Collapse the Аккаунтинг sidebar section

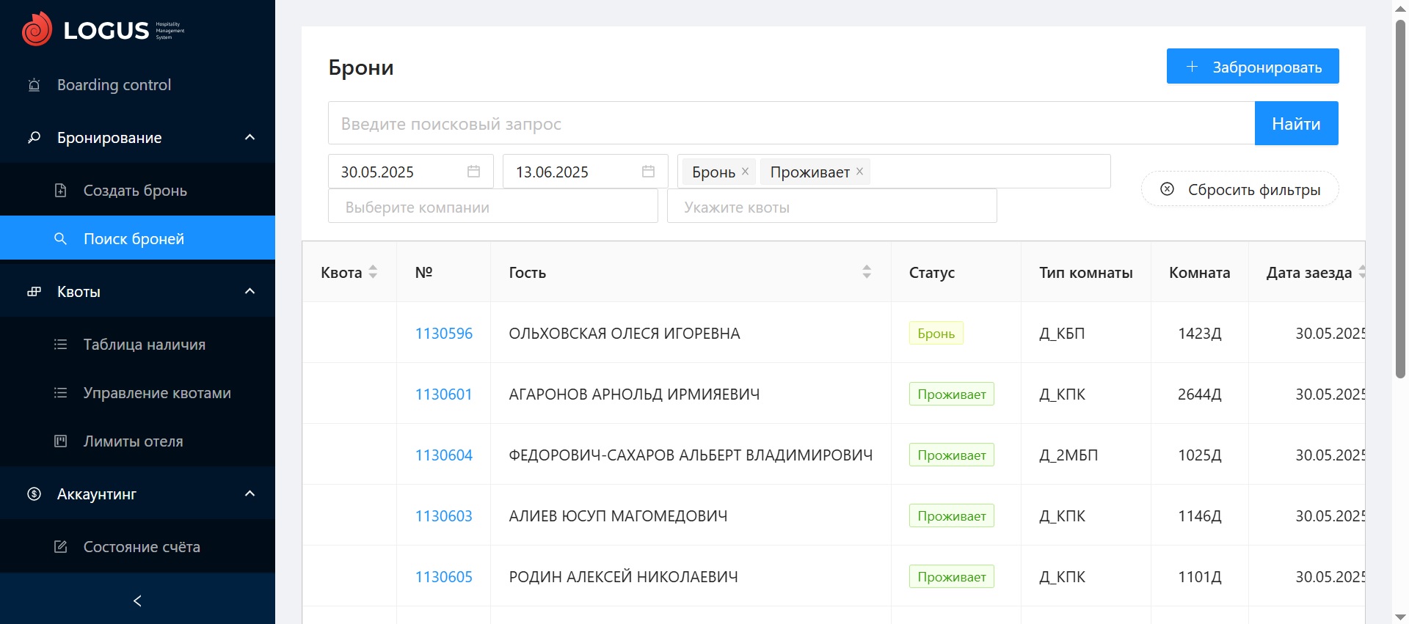pyautogui.click(x=250, y=494)
